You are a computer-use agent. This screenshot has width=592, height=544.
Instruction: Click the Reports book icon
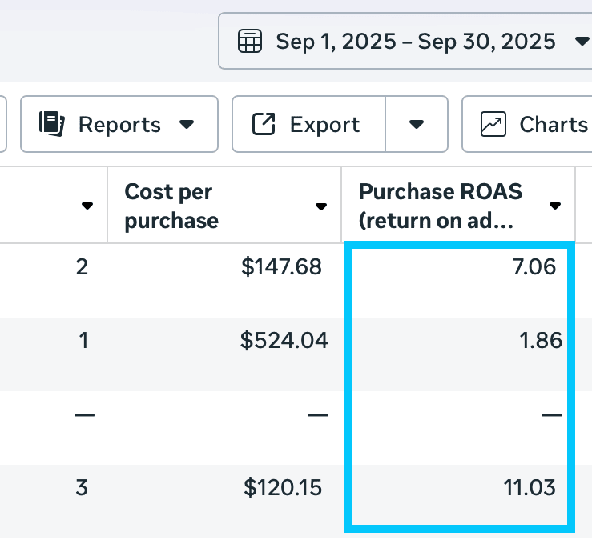tap(52, 124)
